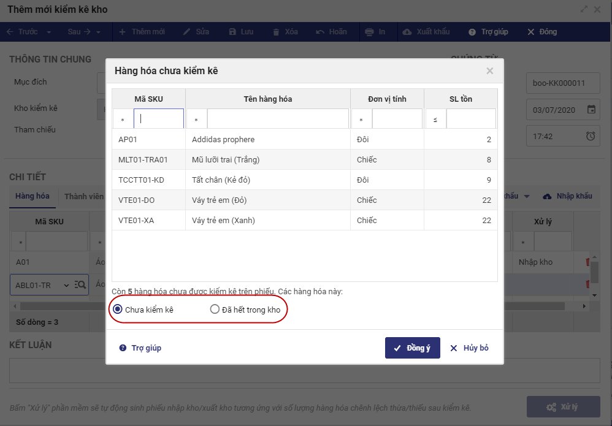Viewport: 612px width, 426px height.
Task: Click the Sửa pencil icon
Action: click(x=186, y=32)
